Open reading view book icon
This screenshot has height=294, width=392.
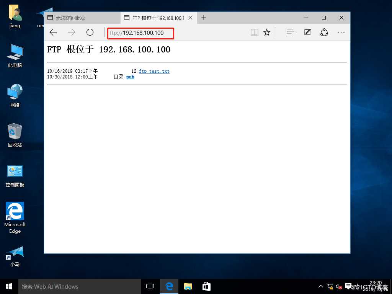click(255, 32)
